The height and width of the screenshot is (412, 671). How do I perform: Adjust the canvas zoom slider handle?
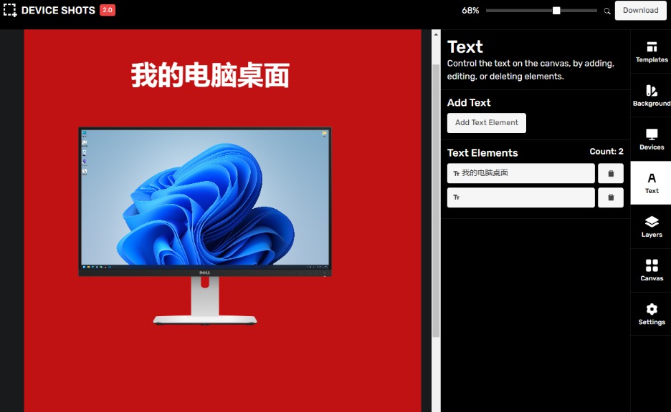[556, 10]
